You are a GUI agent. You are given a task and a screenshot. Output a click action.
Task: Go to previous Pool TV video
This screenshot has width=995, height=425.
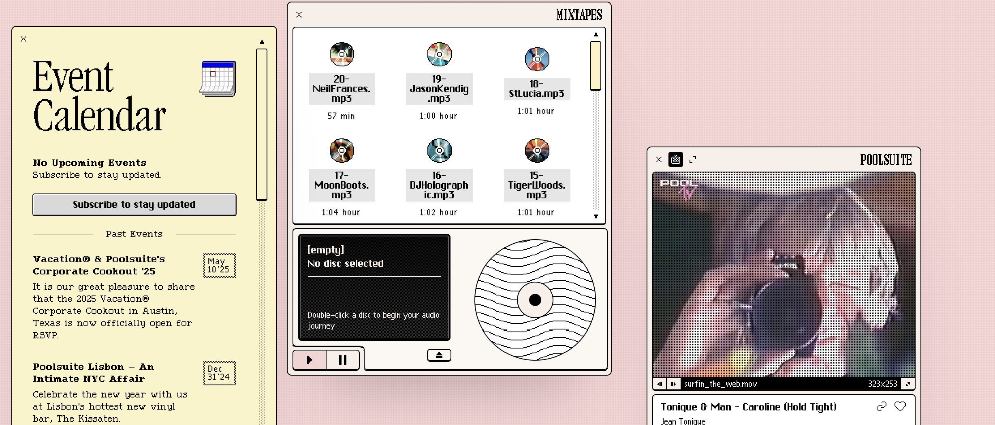coord(660,384)
